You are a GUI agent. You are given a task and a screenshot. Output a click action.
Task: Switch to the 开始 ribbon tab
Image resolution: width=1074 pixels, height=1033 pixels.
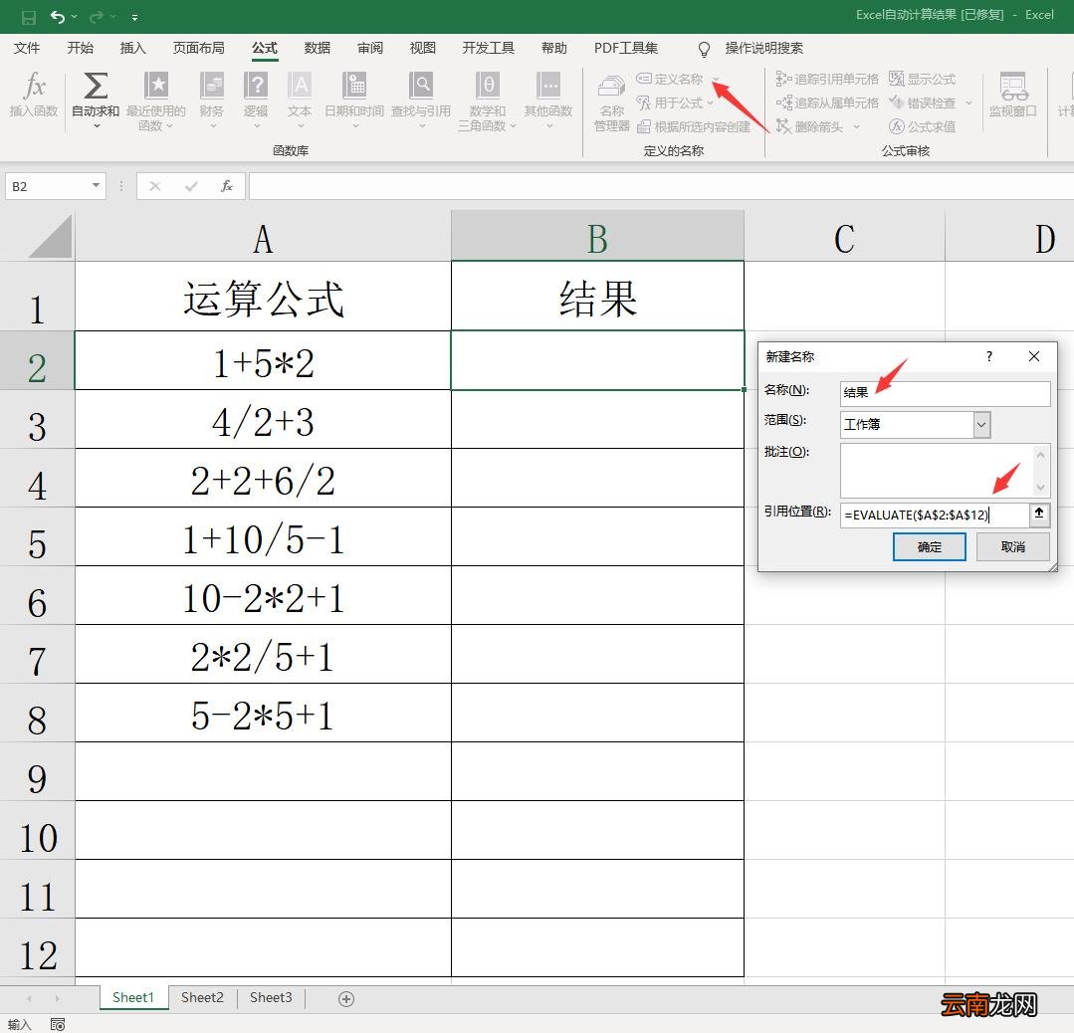tap(81, 48)
